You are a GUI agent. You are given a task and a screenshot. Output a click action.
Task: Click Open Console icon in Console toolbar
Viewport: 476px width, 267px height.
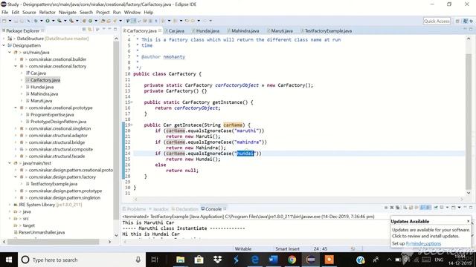pos(453,208)
